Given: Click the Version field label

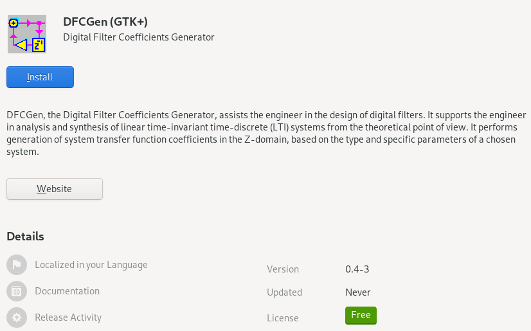Looking at the screenshot, I should point(283,269).
